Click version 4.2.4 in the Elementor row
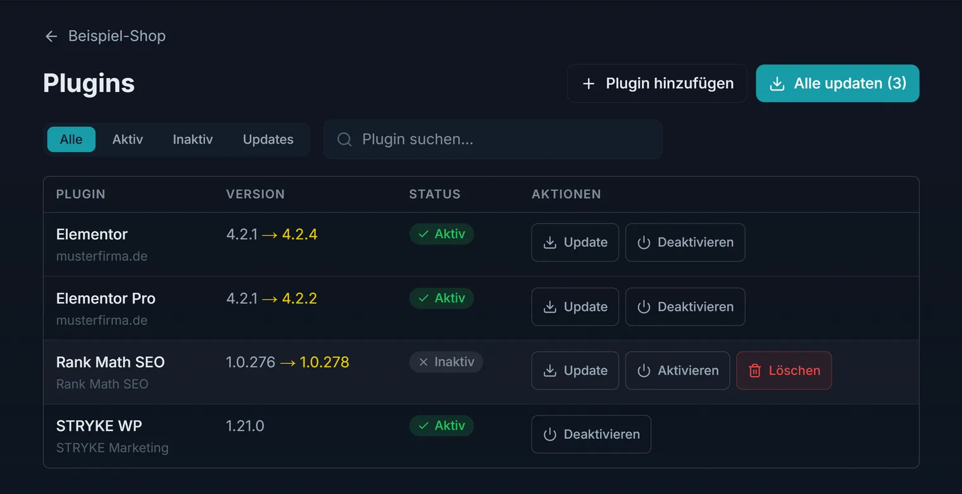The width and height of the screenshot is (962, 494). point(299,234)
